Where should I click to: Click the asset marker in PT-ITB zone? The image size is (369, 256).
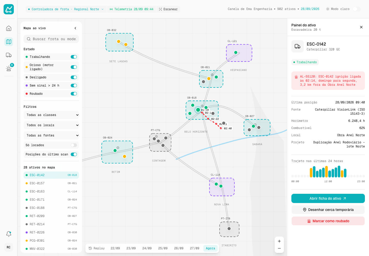pos(229,229)
